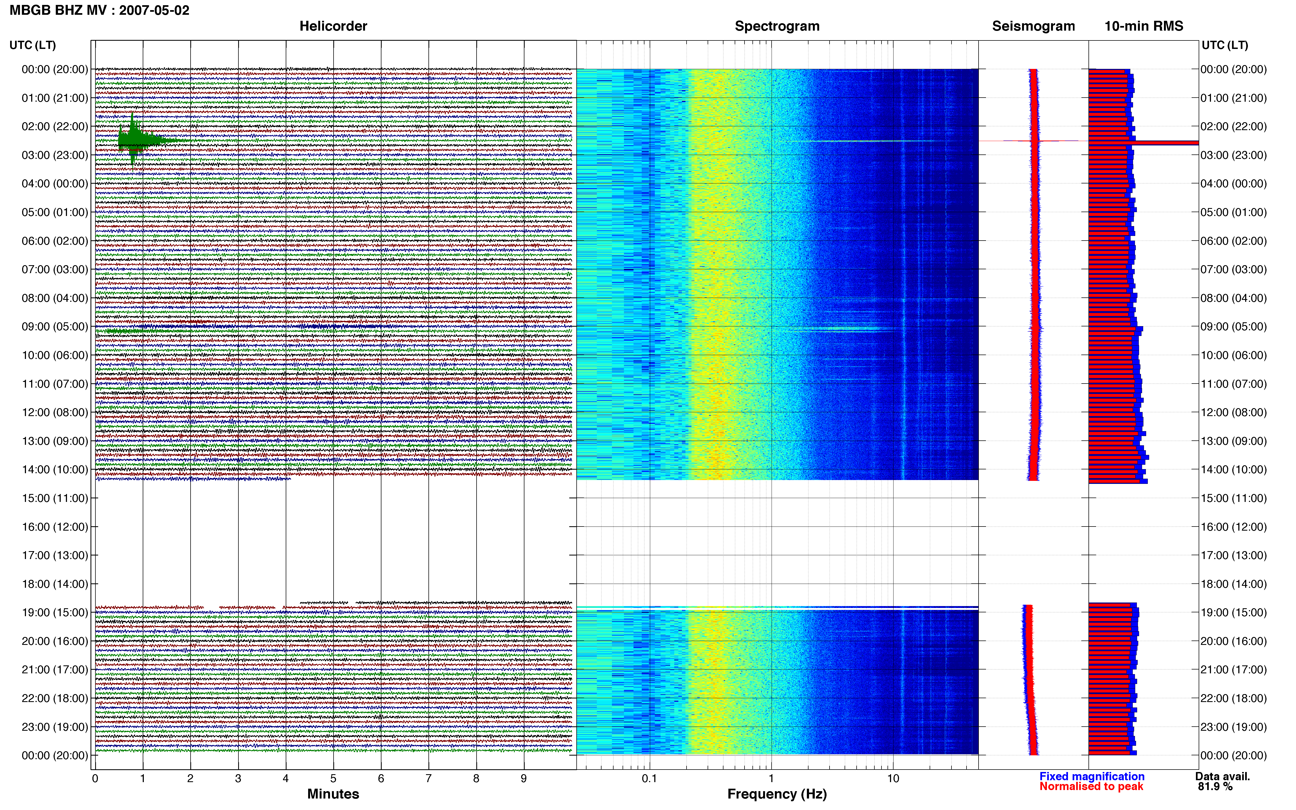Click the right 'UTC (LT)' axis label
Image resolution: width=1296 pixels, height=810 pixels.
coord(1225,45)
